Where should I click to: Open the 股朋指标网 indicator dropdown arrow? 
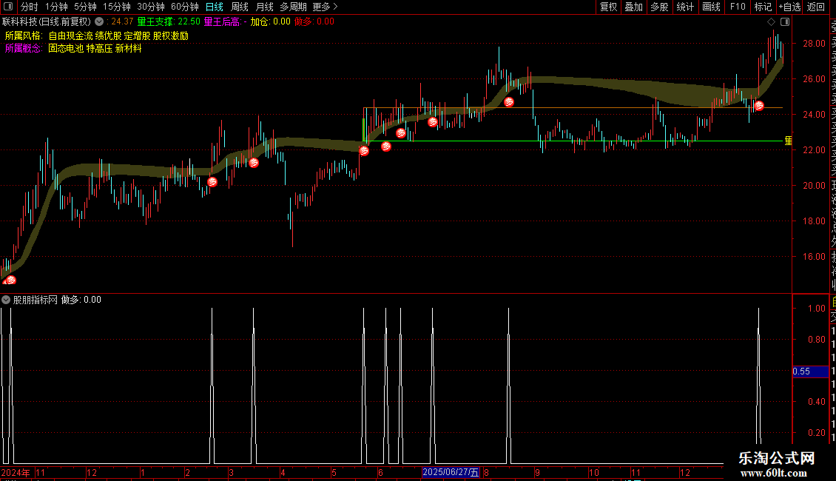point(6,300)
